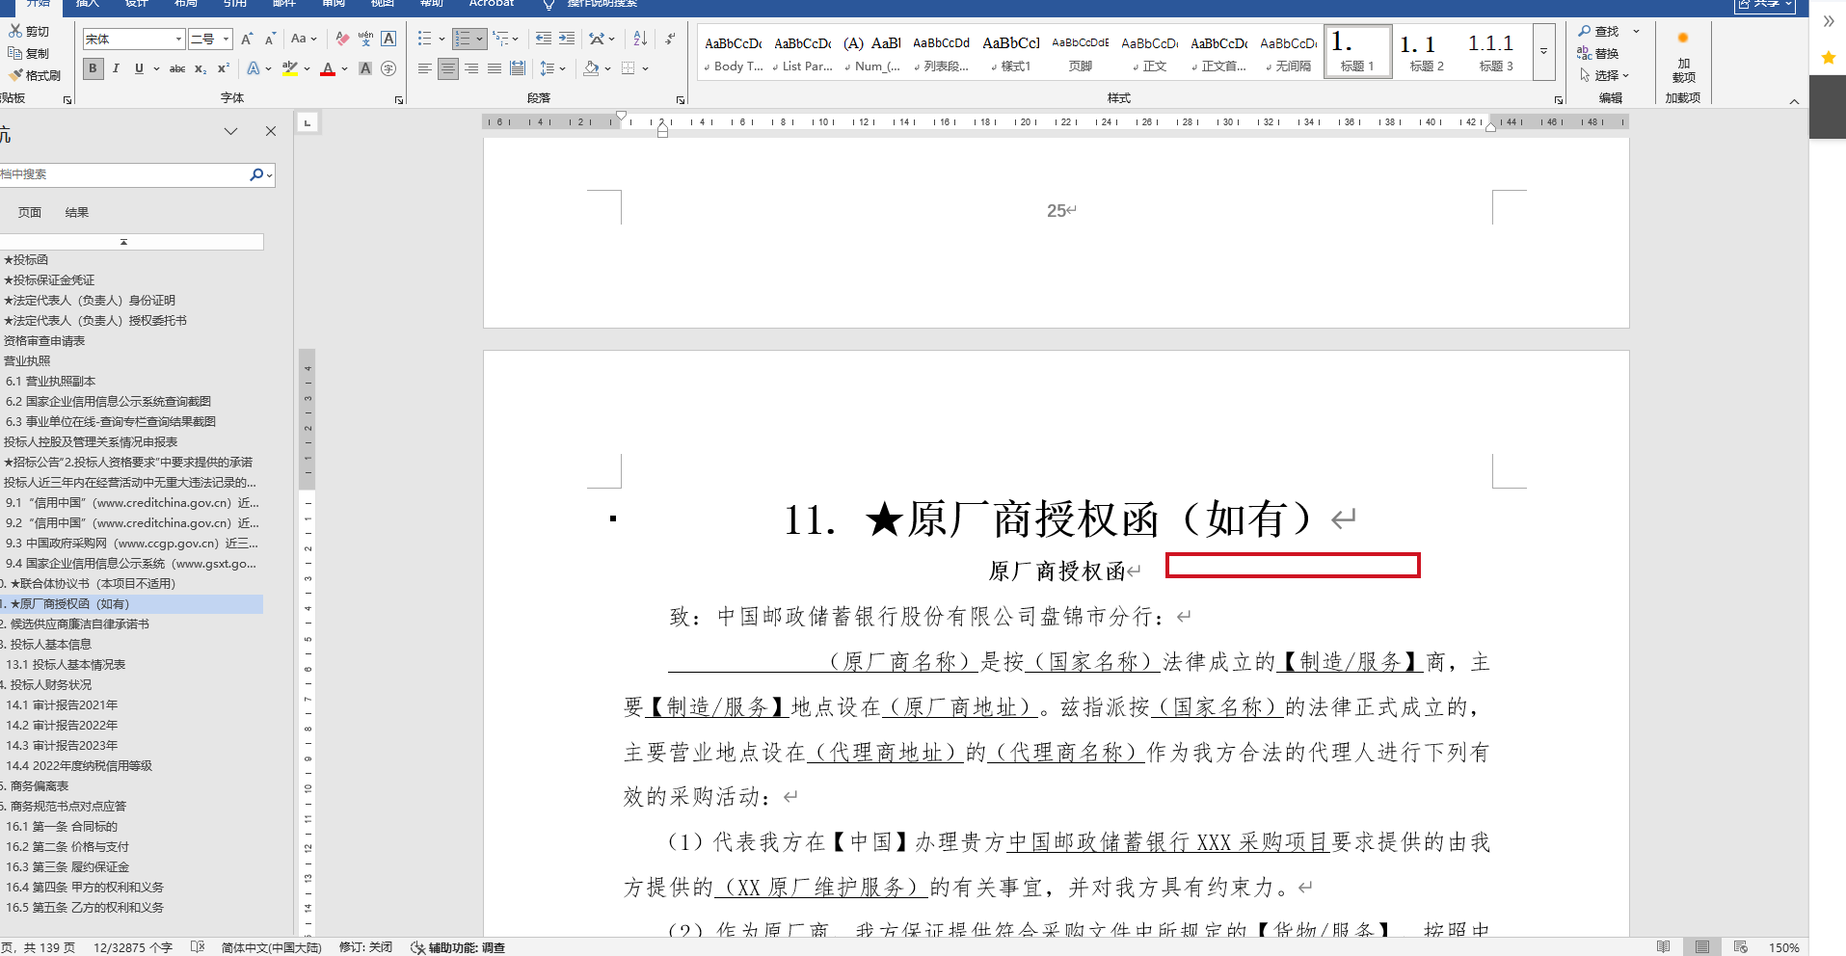Apply paragraph shading fill color
This screenshot has width=1846, height=956.
click(591, 68)
